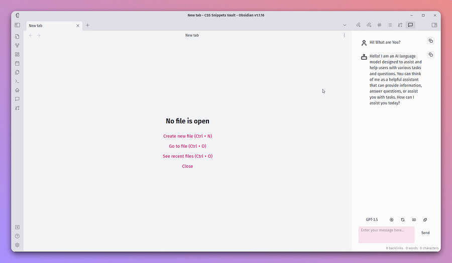Open settings gear in left ribbon

click(17, 245)
